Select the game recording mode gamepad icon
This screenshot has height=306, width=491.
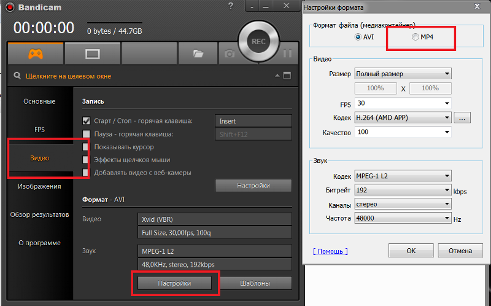click(36, 54)
